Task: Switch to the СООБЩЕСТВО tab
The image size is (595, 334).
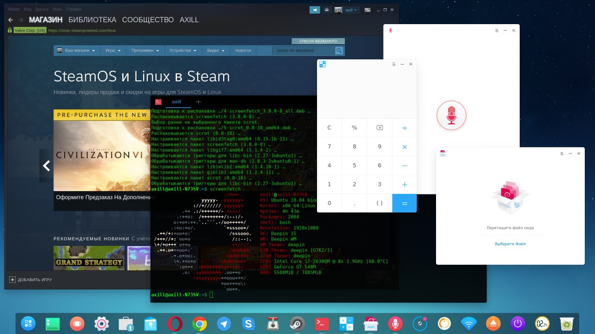Action: [148, 20]
